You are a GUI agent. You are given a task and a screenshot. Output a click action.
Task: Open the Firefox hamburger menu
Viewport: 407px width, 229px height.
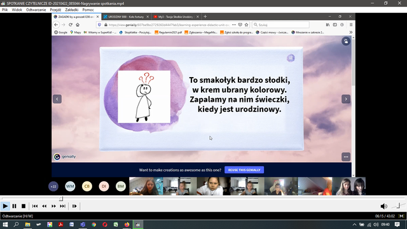click(351, 25)
